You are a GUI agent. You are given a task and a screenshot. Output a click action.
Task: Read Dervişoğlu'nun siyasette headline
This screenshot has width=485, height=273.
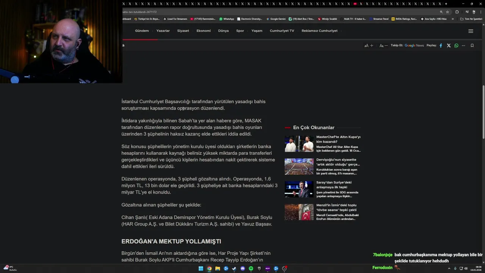(338, 162)
